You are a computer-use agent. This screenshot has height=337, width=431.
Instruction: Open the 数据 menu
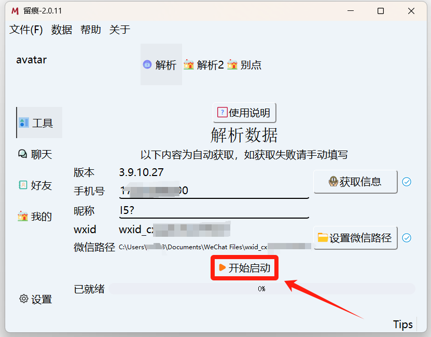click(x=62, y=30)
